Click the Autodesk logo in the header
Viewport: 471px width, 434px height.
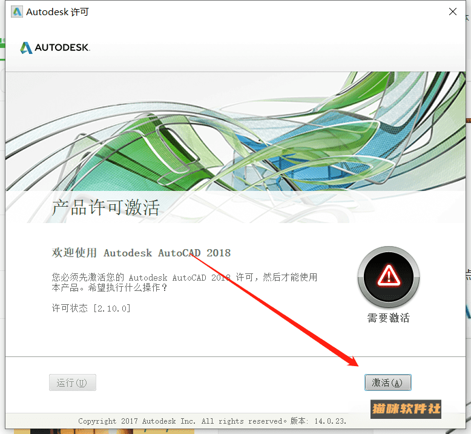(x=55, y=47)
